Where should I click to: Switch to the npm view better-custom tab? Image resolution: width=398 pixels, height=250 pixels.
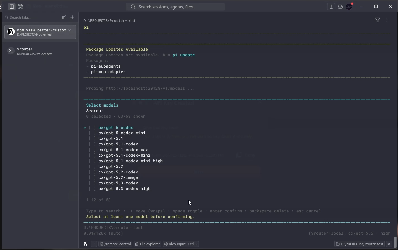[x=40, y=32]
